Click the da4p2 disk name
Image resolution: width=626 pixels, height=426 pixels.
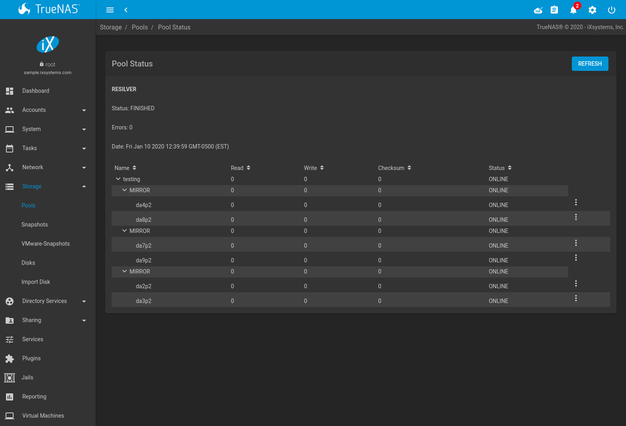pos(143,205)
